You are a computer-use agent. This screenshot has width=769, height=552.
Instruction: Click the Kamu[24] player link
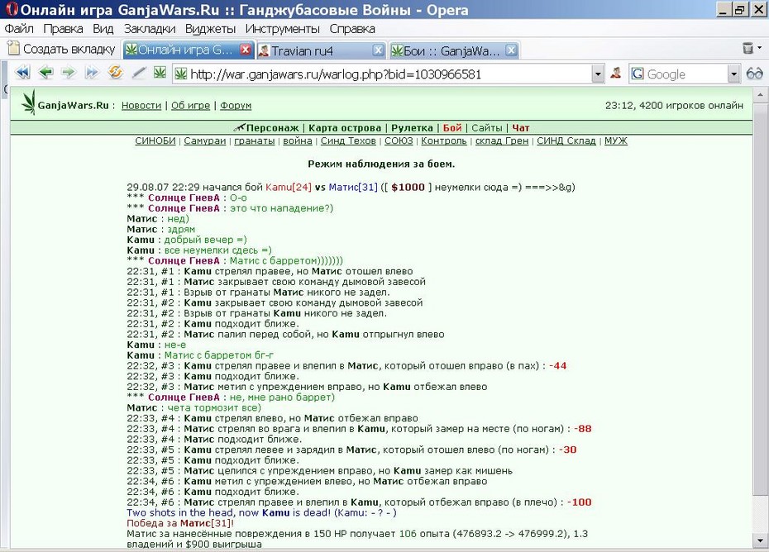[289, 188]
